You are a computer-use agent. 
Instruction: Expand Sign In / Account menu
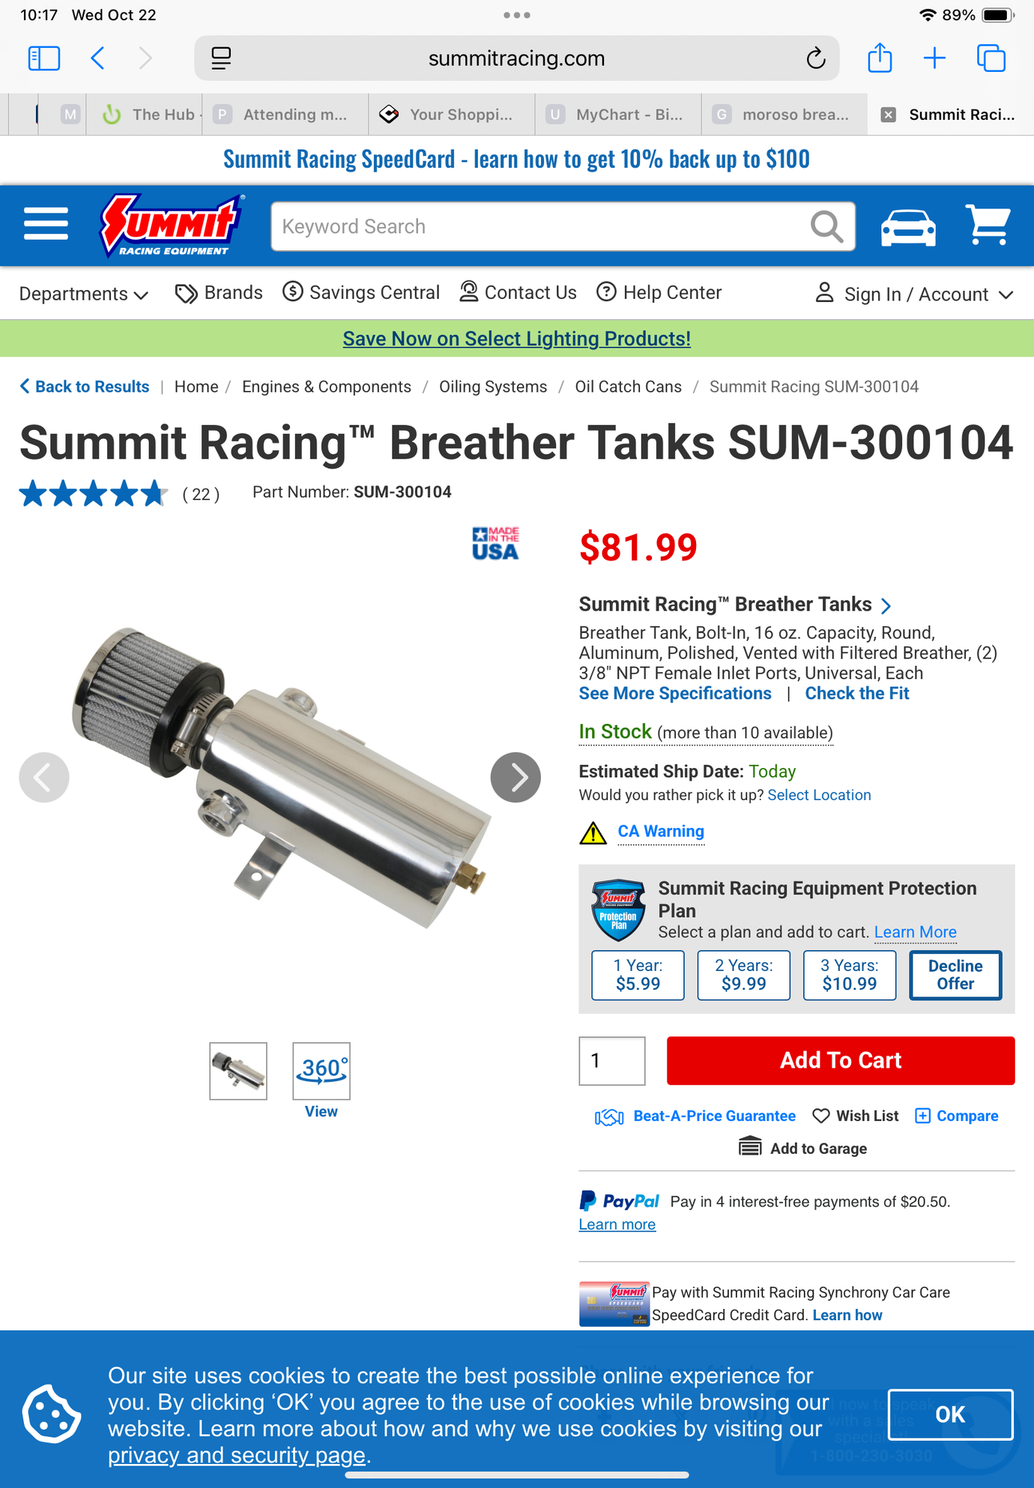click(x=915, y=294)
